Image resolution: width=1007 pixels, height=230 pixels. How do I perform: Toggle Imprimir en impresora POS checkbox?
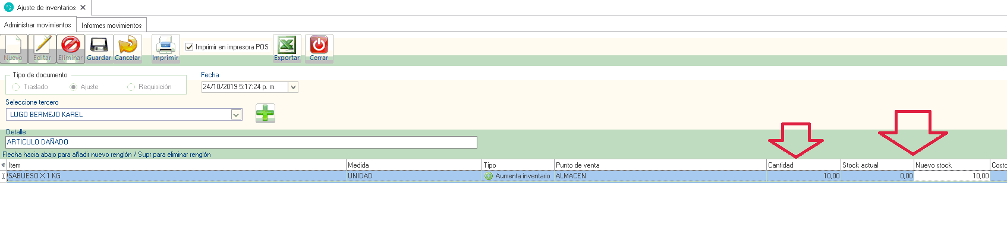tap(190, 46)
